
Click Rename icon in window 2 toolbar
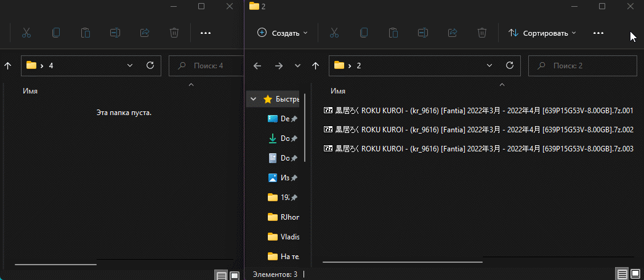pyautogui.click(x=423, y=33)
